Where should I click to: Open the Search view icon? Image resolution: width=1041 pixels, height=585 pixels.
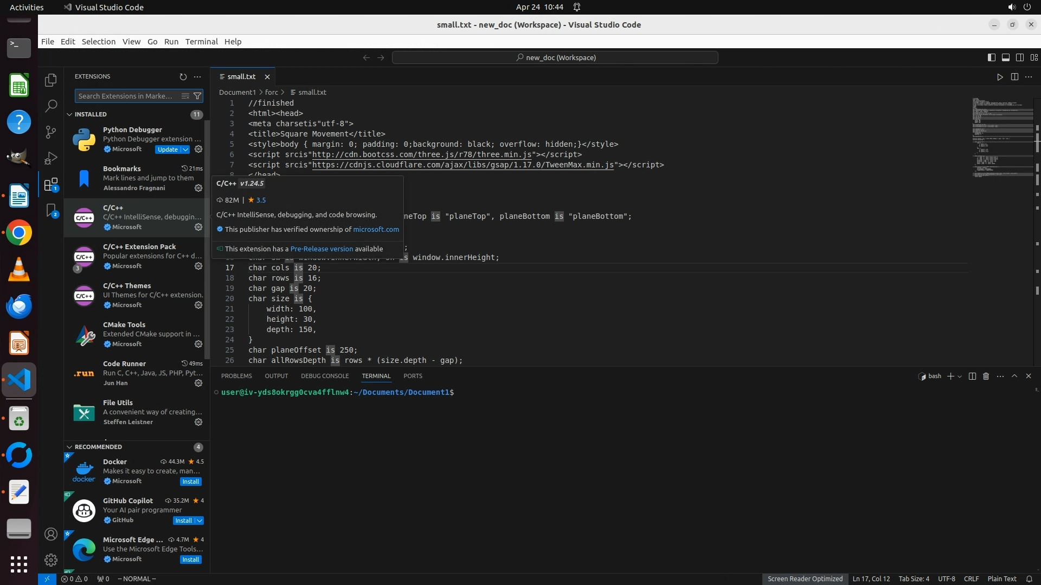pyautogui.click(x=51, y=106)
